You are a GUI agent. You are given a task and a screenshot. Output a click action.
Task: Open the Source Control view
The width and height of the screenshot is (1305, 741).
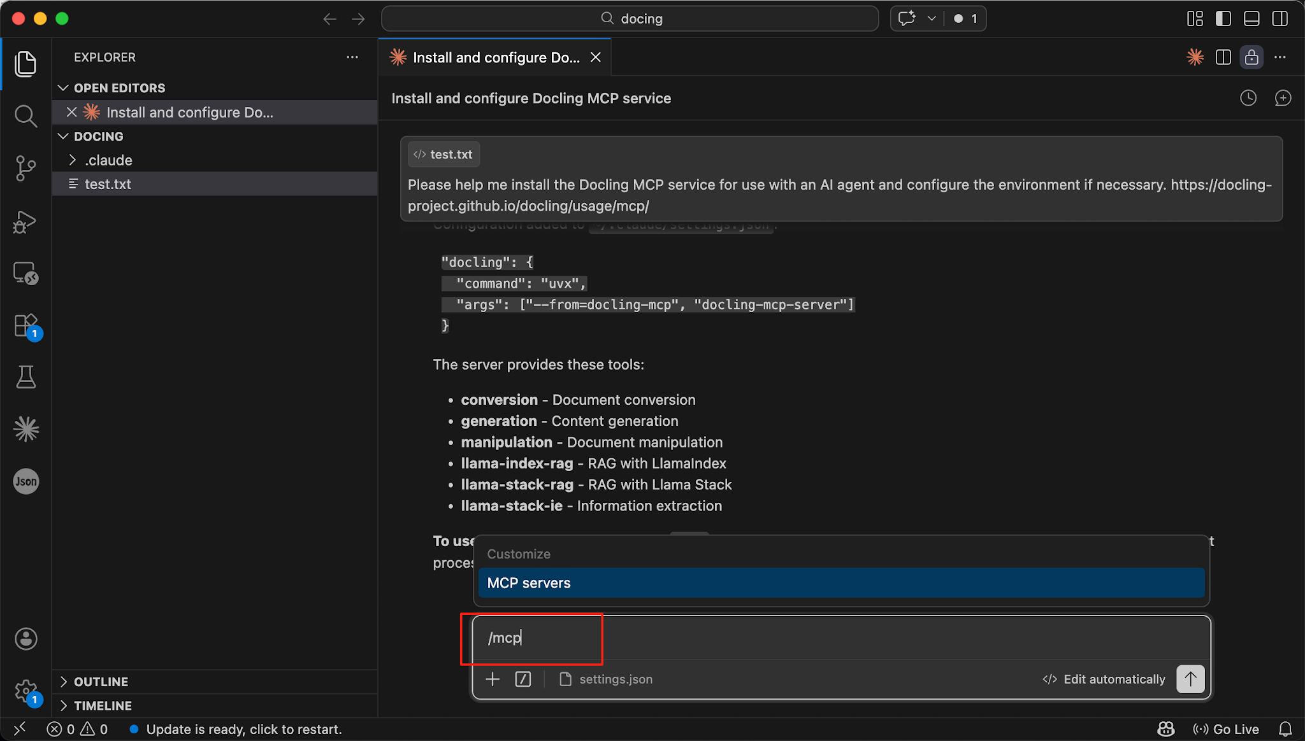(x=25, y=169)
